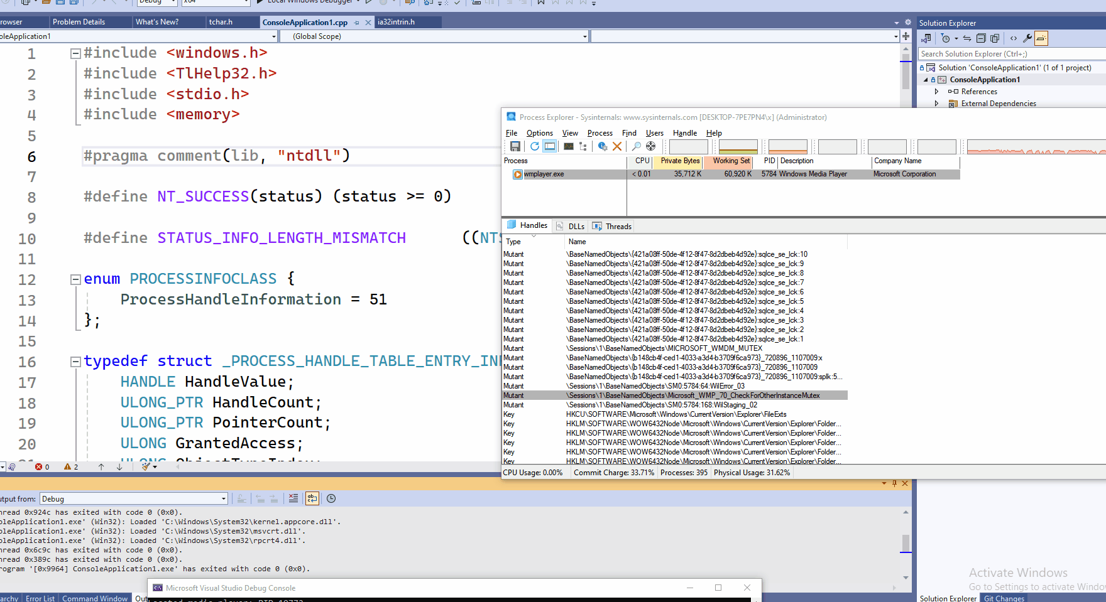Open System Information graph icon in Process Explorer
Viewport: 1106px width, 602px height.
point(569,146)
